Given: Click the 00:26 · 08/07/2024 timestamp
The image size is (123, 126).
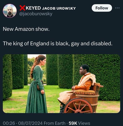Looking at the screenshot, I should tap(23, 123).
